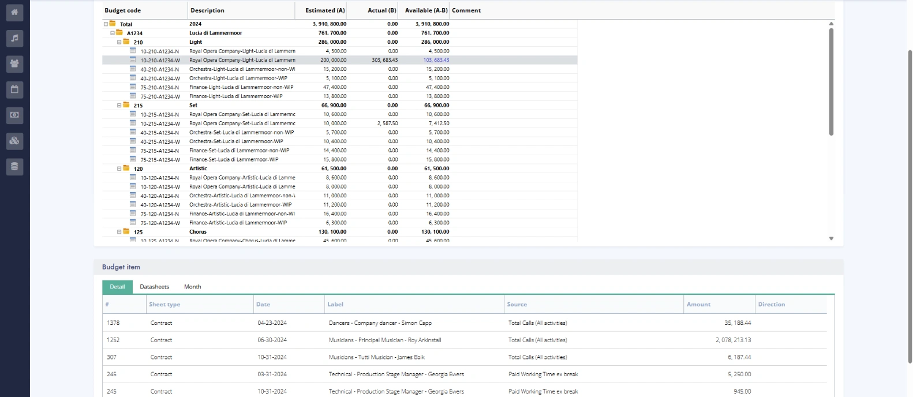Collapse the Total tree node
This screenshot has width=913, height=397.
pyautogui.click(x=106, y=24)
